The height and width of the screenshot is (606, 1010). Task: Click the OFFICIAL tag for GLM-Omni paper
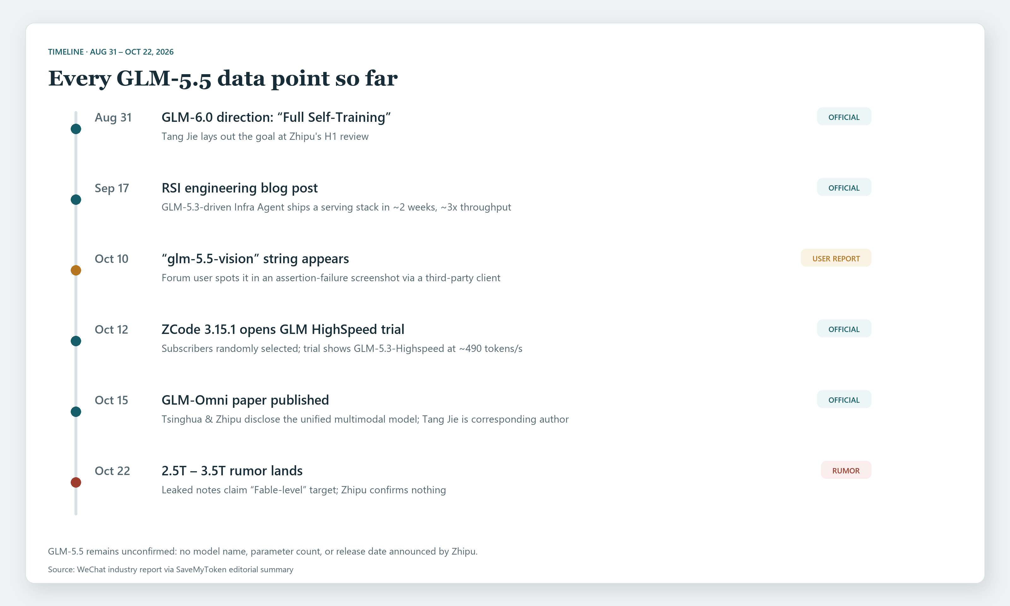tap(844, 399)
